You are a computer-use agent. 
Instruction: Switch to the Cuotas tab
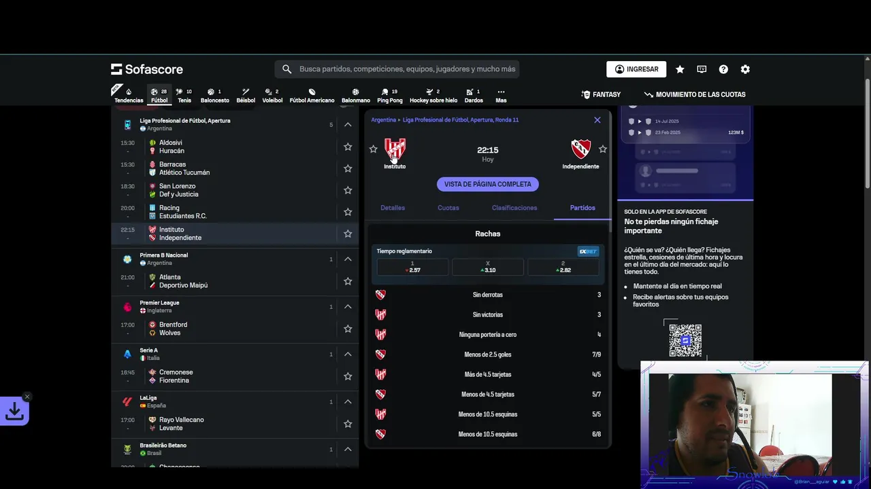448,208
